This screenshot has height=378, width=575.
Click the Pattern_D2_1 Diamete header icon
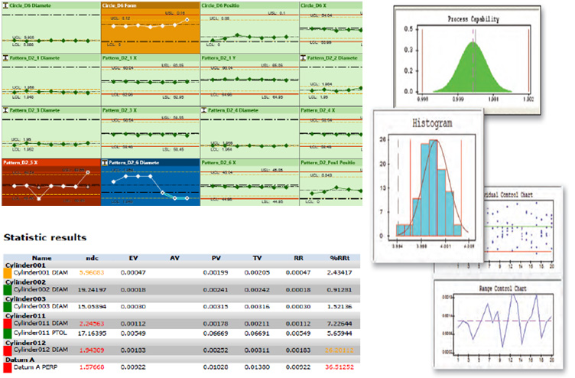tap(5, 58)
